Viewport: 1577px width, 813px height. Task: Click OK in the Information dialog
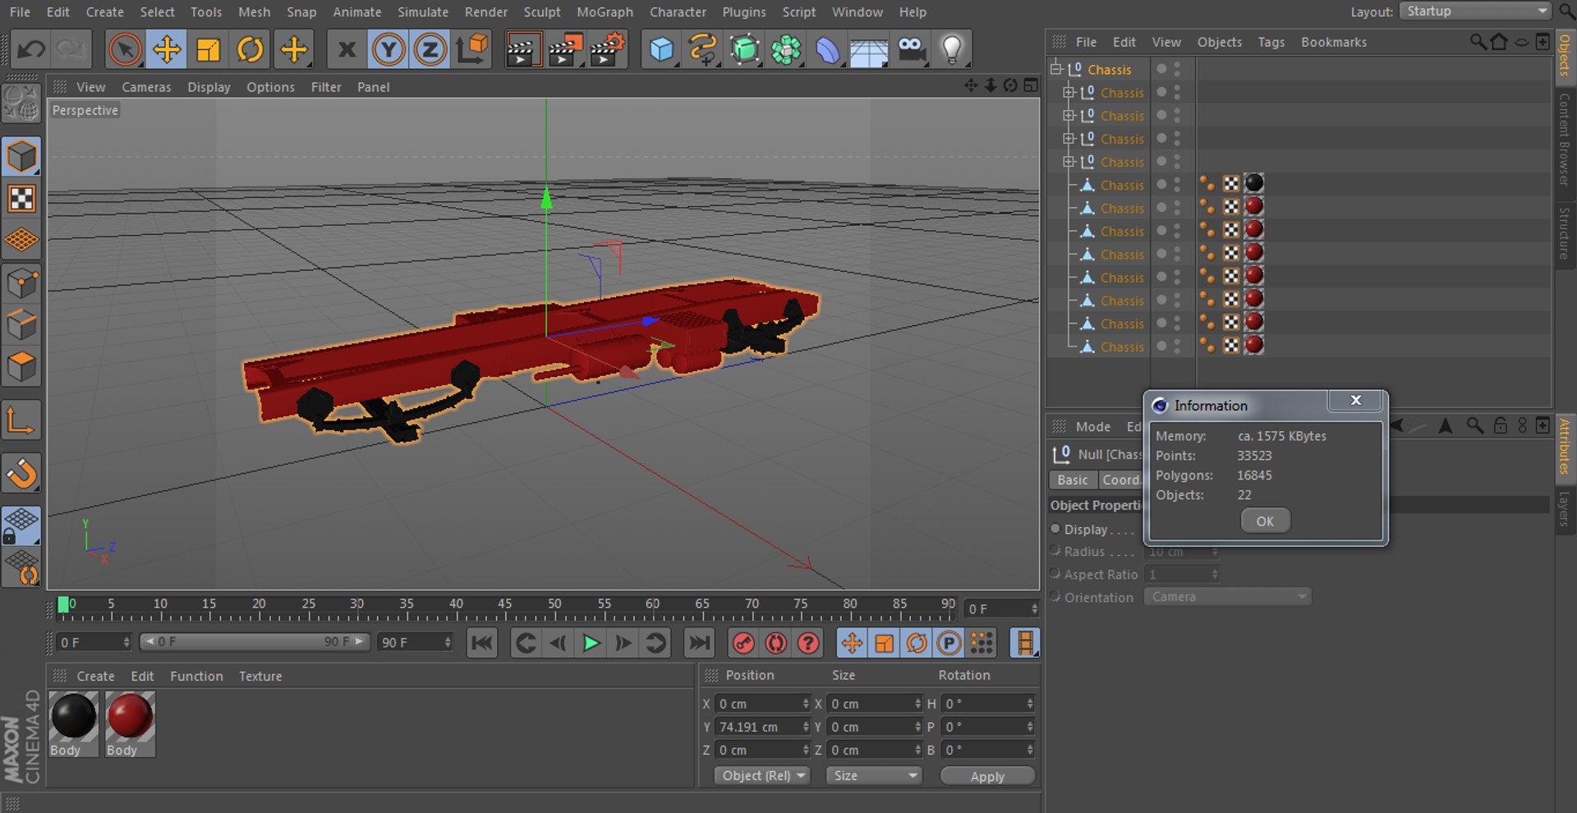(x=1265, y=521)
